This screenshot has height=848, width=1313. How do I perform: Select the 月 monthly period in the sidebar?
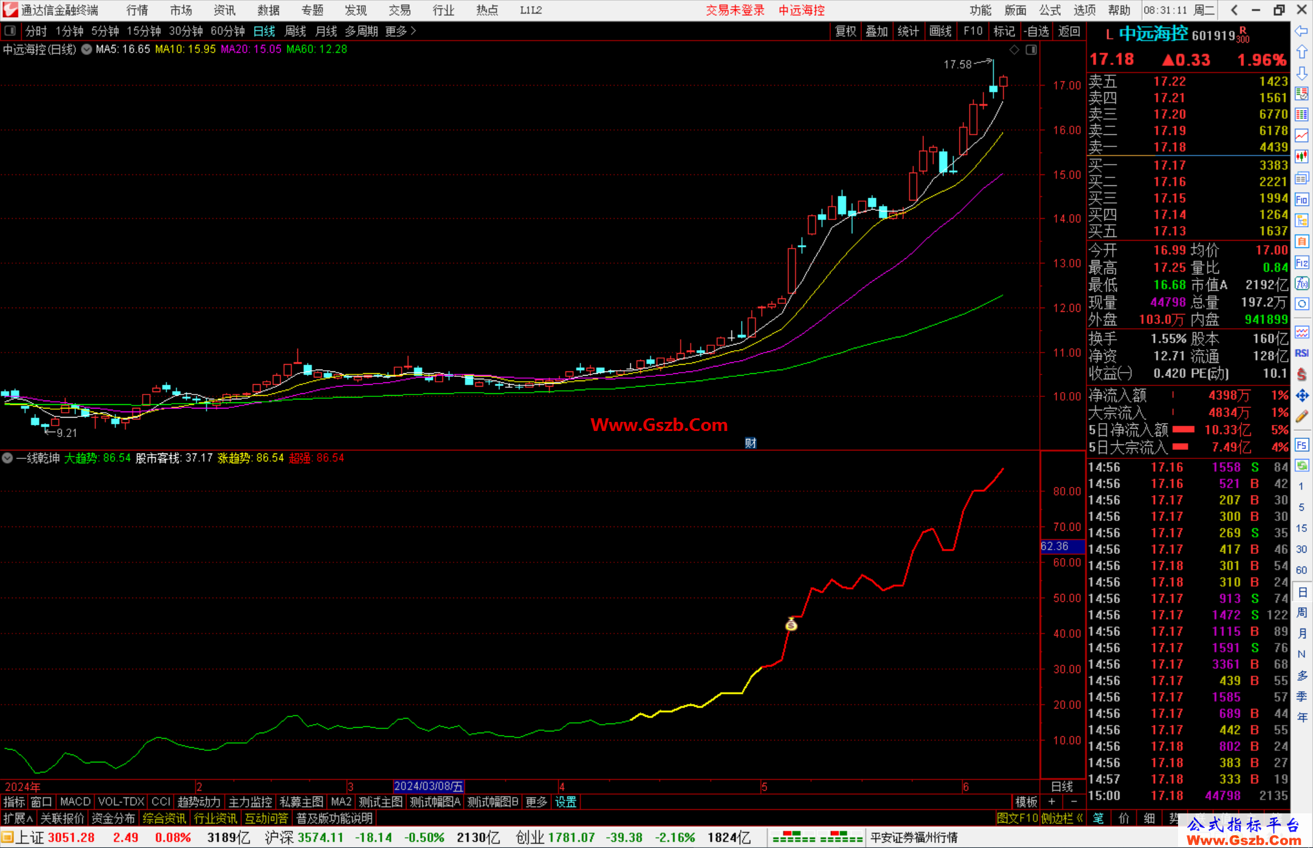[1301, 633]
